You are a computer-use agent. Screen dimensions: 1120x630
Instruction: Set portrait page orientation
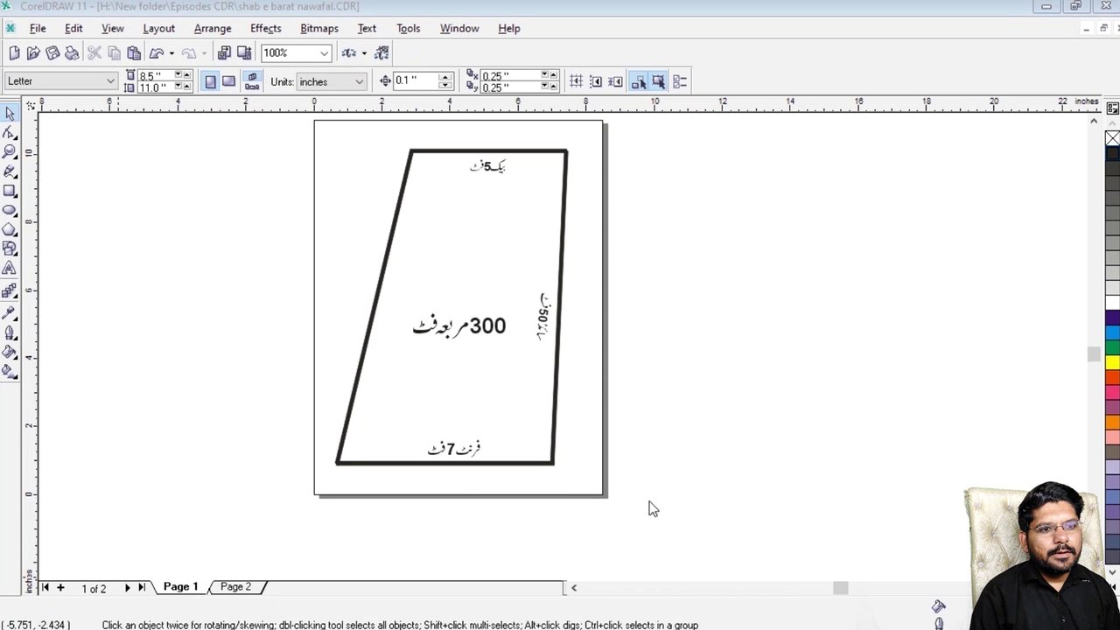tap(210, 81)
